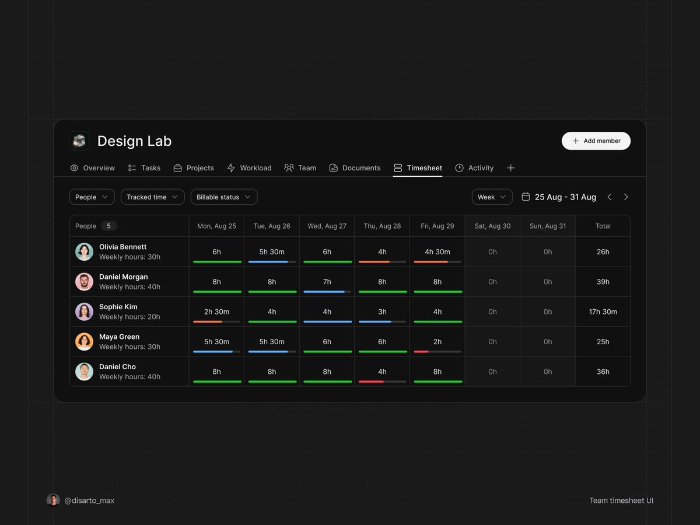
Task: Click the checklist icon next to Tasks
Action: [x=131, y=168]
